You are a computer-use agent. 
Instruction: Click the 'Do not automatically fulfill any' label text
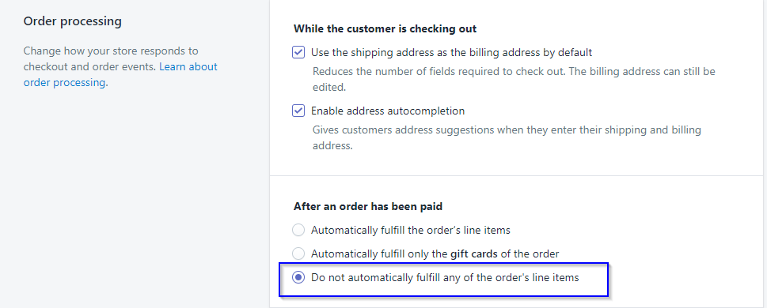pyautogui.click(x=445, y=278)
